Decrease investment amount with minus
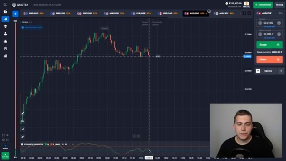The image size is (286, 161). pos(260,34)
